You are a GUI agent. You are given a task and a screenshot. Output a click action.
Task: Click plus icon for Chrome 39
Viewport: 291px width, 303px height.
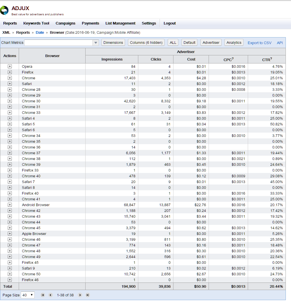click(x=10, y=164)
